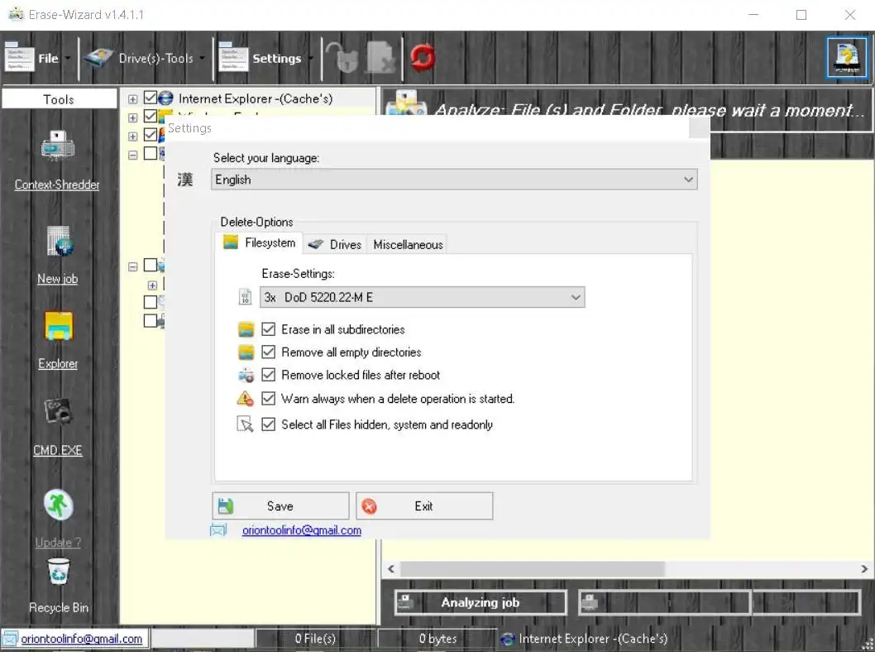
Task: Click the envelope icon in the status bar
Action: (11, 638)
